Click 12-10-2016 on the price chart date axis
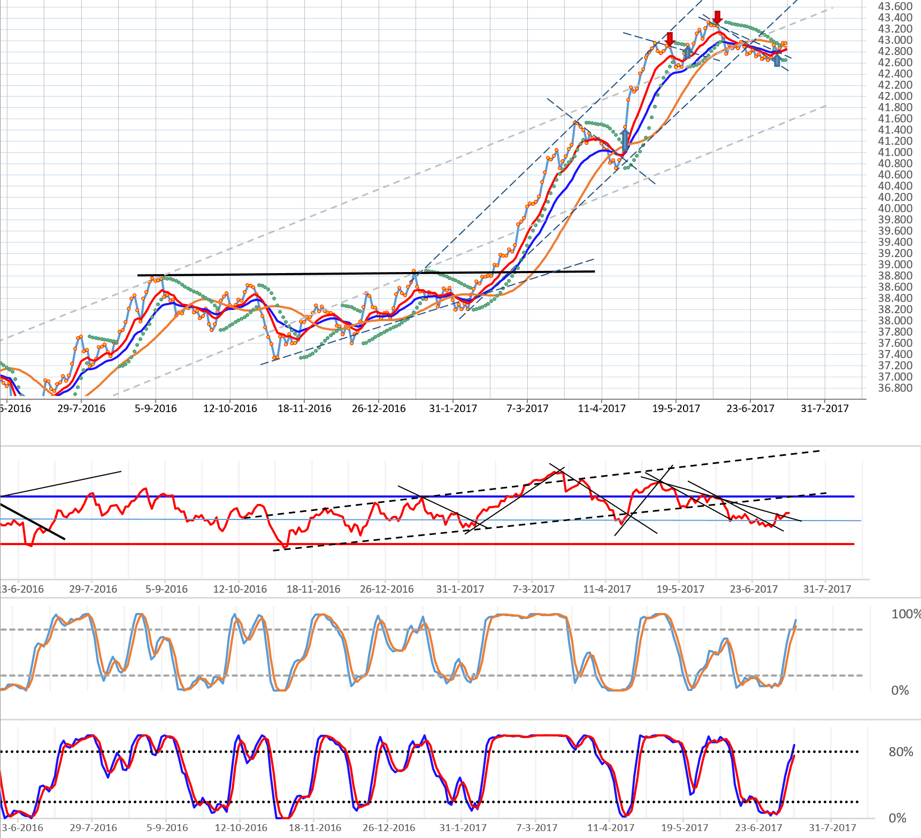The image size is (921, 838). click(x=230, y=408)
